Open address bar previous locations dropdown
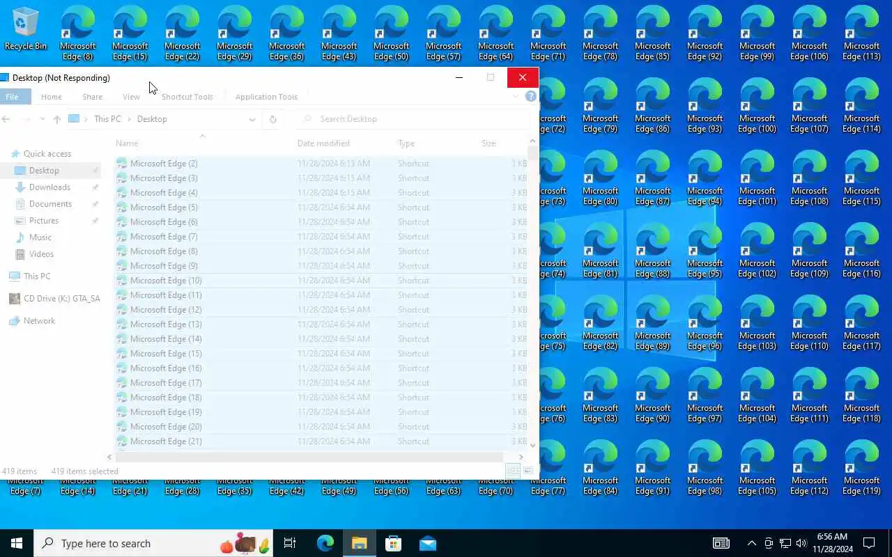The width and height of the screenshot is (892, 557). tap(252, 119)
